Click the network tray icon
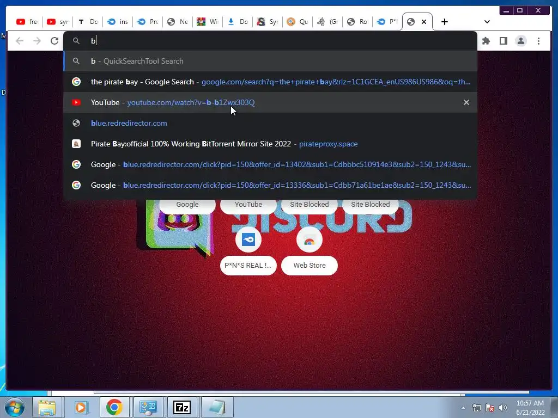The width and height of the screenshot is (558, 418). click(476, 408)
